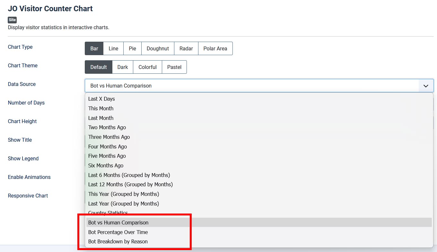Choose the Pastel chart theme
The image size is (437, 252).
click(x=174, y=67)
